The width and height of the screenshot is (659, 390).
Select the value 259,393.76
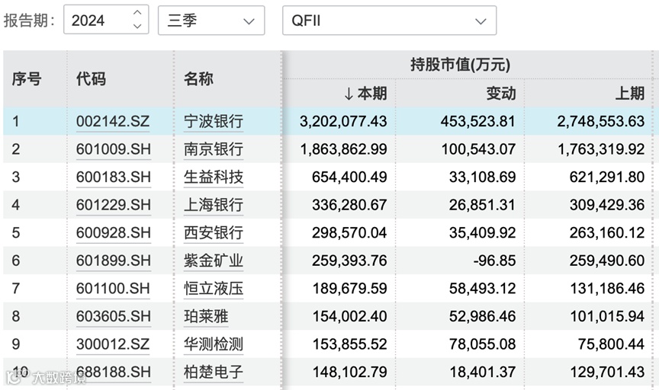coord(349,261)
